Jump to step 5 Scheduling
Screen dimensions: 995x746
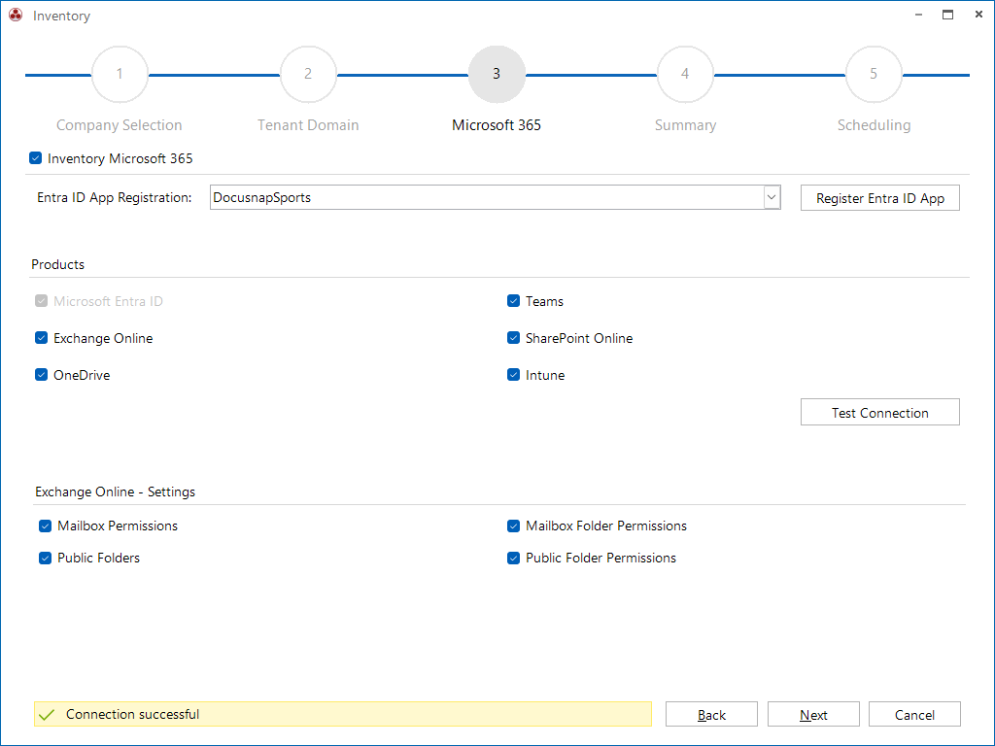click(x=874, y=74)
